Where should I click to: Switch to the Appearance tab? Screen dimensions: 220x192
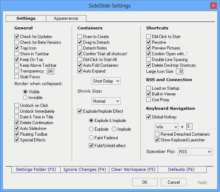point(66,18)
